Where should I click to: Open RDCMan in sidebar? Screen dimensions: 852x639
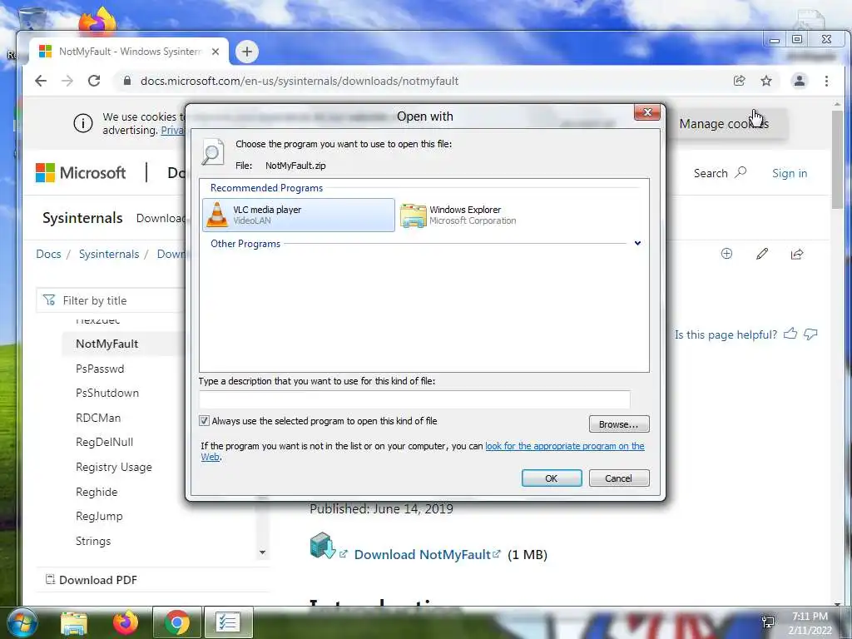(x=98, y=418)
